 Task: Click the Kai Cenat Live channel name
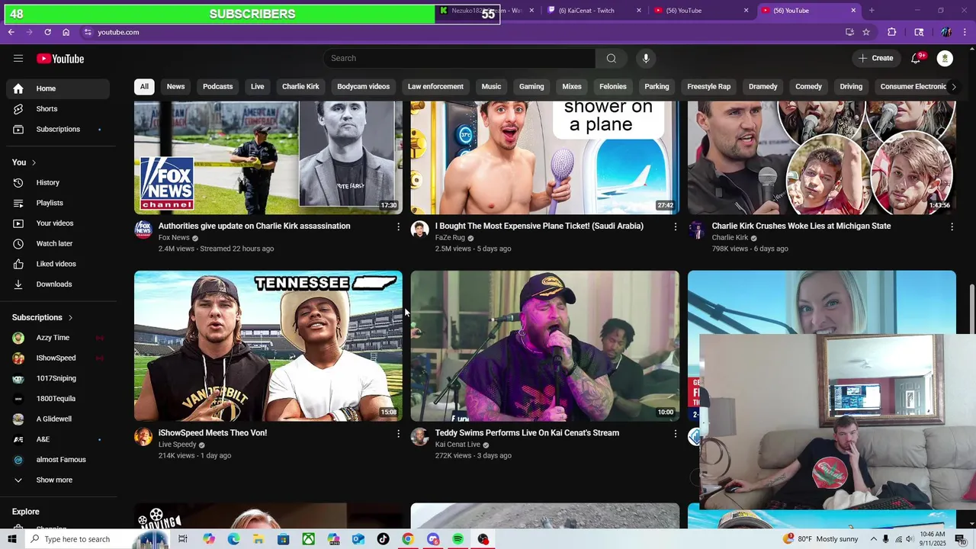pyautogui.click(x=457, y=445)
